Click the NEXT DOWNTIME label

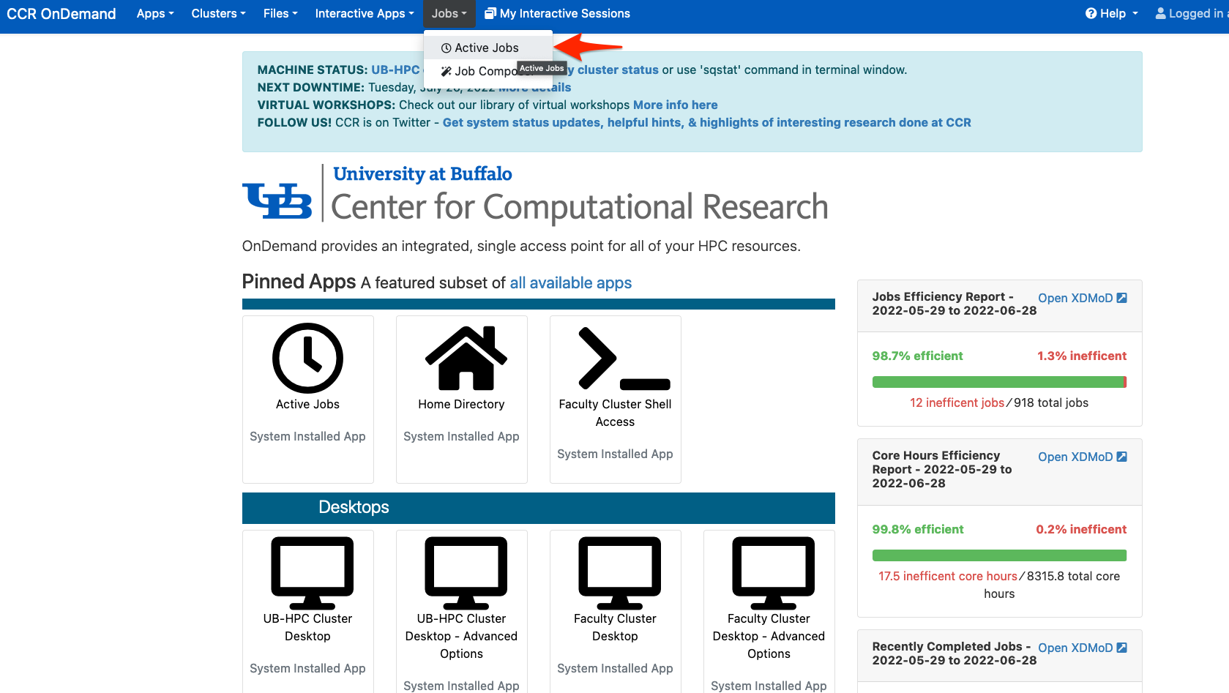(x=311, y=87)
